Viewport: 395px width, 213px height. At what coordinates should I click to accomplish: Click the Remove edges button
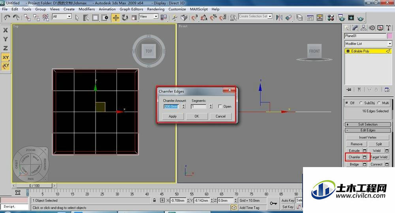[356, 144]
